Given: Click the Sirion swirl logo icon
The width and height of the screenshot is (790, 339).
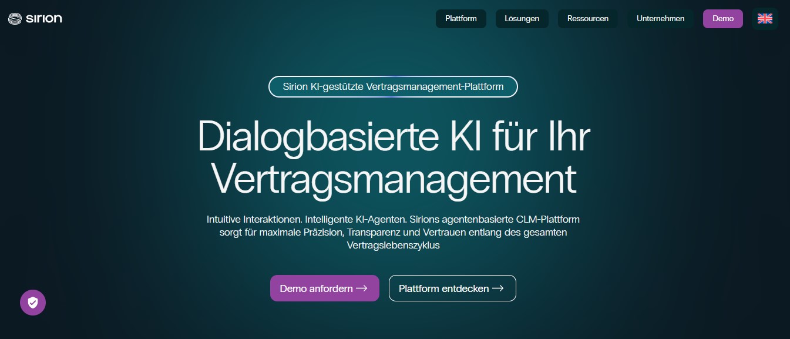Looking at the screenshot, I should tap(15, 19).
